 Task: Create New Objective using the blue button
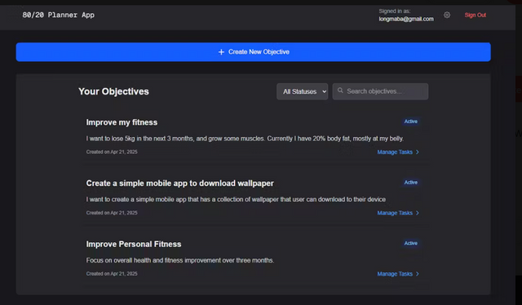[x=254, y=52]
